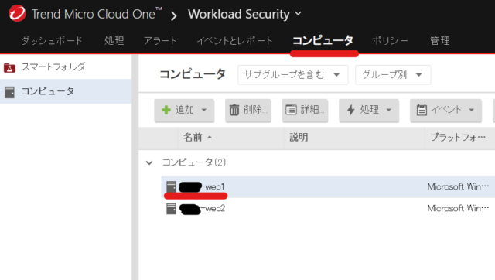Click the Trend Micro red logo icon
This screenshot has height=280, width=495.
[x=17, y=13]
